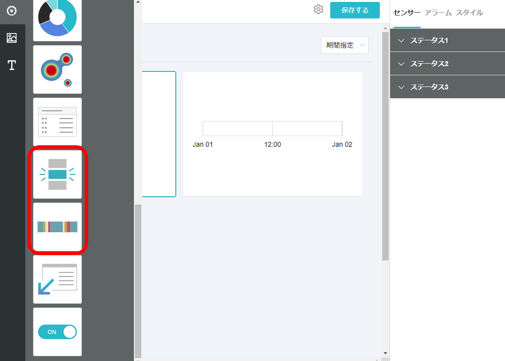Open the 期間指定 dropdown

click(x=345, y=45)
